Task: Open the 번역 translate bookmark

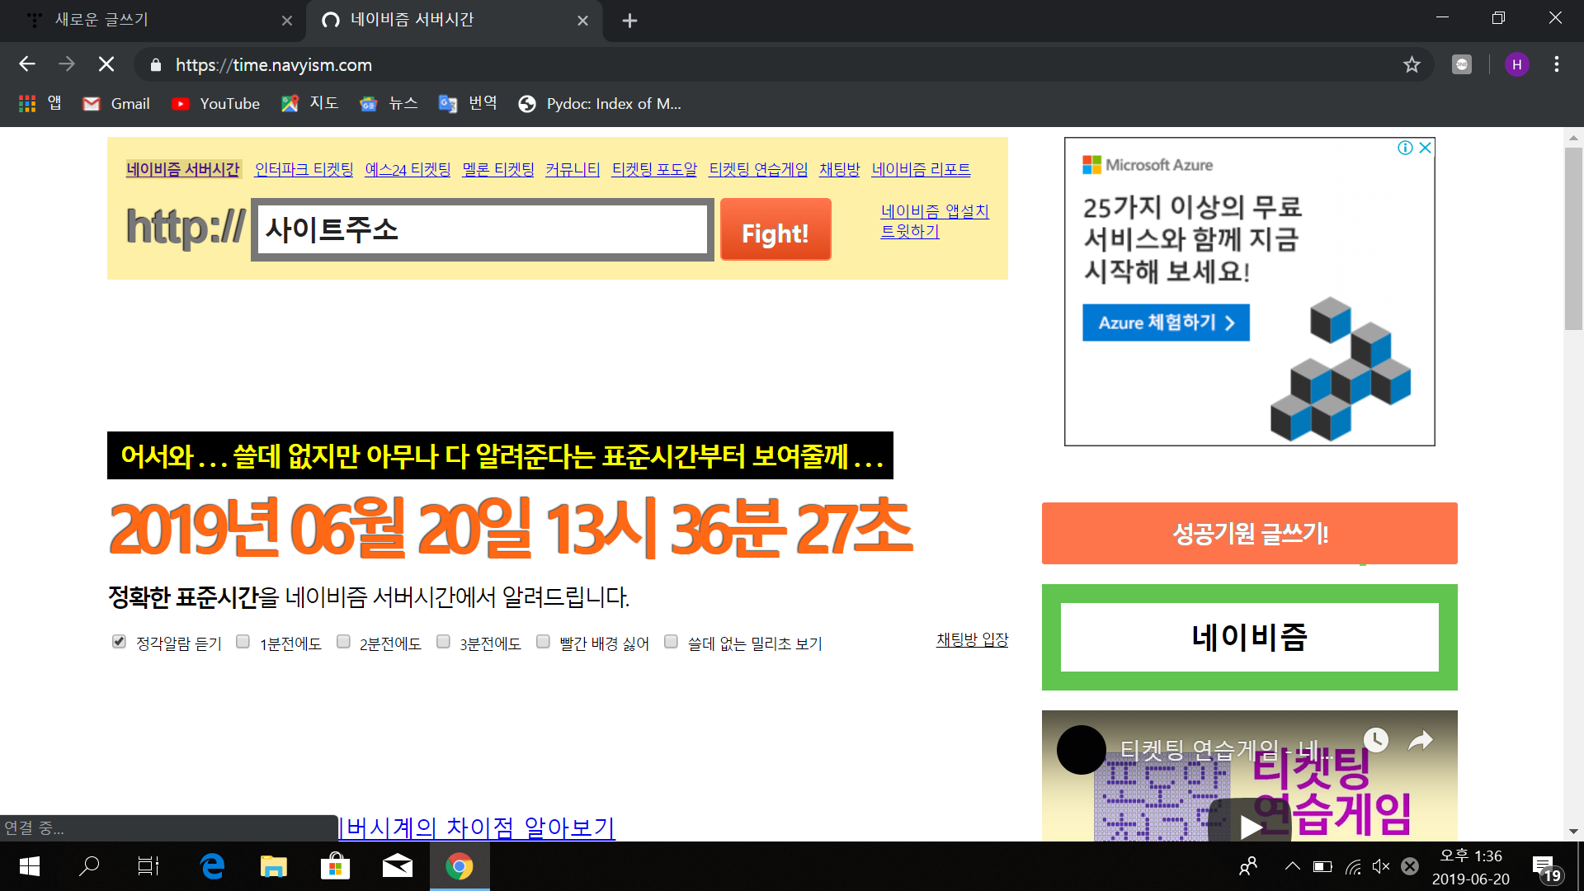Action: (469, 103)
